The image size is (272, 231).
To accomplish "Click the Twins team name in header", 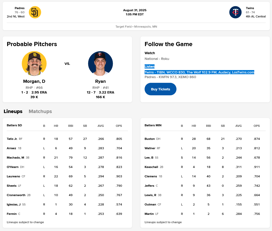I will [x=250, y=8].
